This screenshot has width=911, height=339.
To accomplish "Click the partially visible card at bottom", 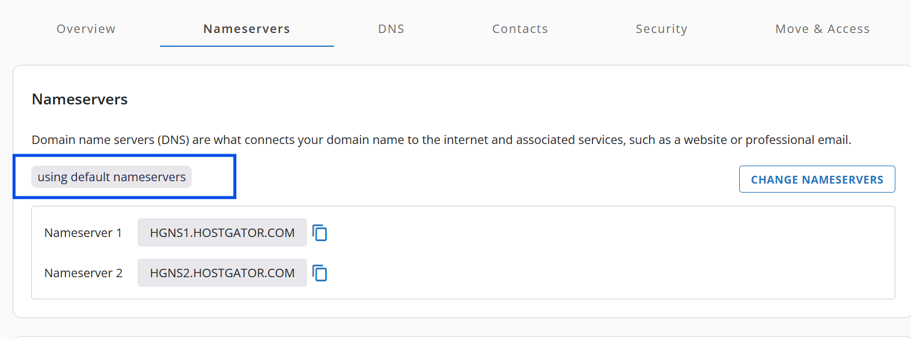I will tap(457, 337).
